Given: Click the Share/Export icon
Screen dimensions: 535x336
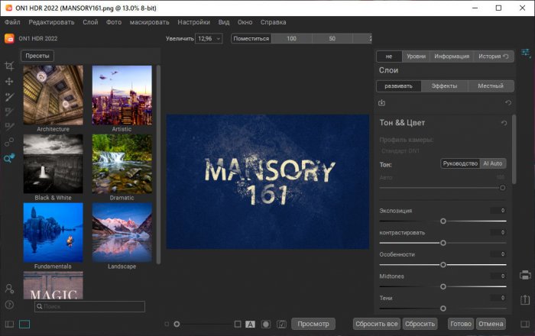Looking at the screenshot, I should click(526, 300).
